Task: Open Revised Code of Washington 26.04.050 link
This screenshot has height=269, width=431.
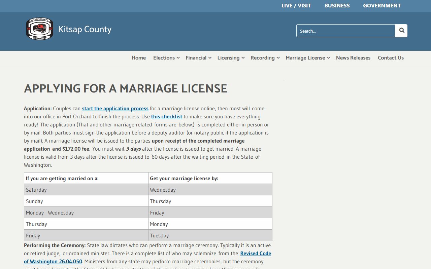Action: [x=147, y=258]
